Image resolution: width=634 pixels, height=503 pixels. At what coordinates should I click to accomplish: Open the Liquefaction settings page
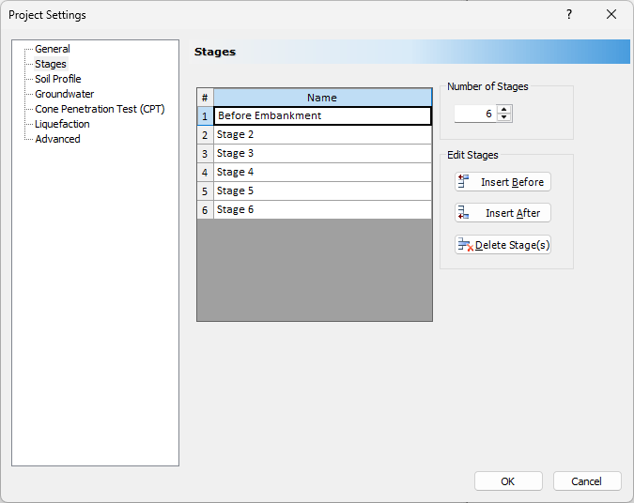point(62,124)
